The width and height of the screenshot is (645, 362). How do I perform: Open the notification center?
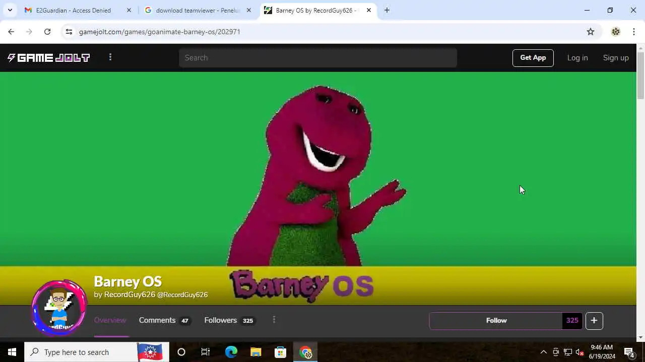pyautogui.click(x=629, y=352)
